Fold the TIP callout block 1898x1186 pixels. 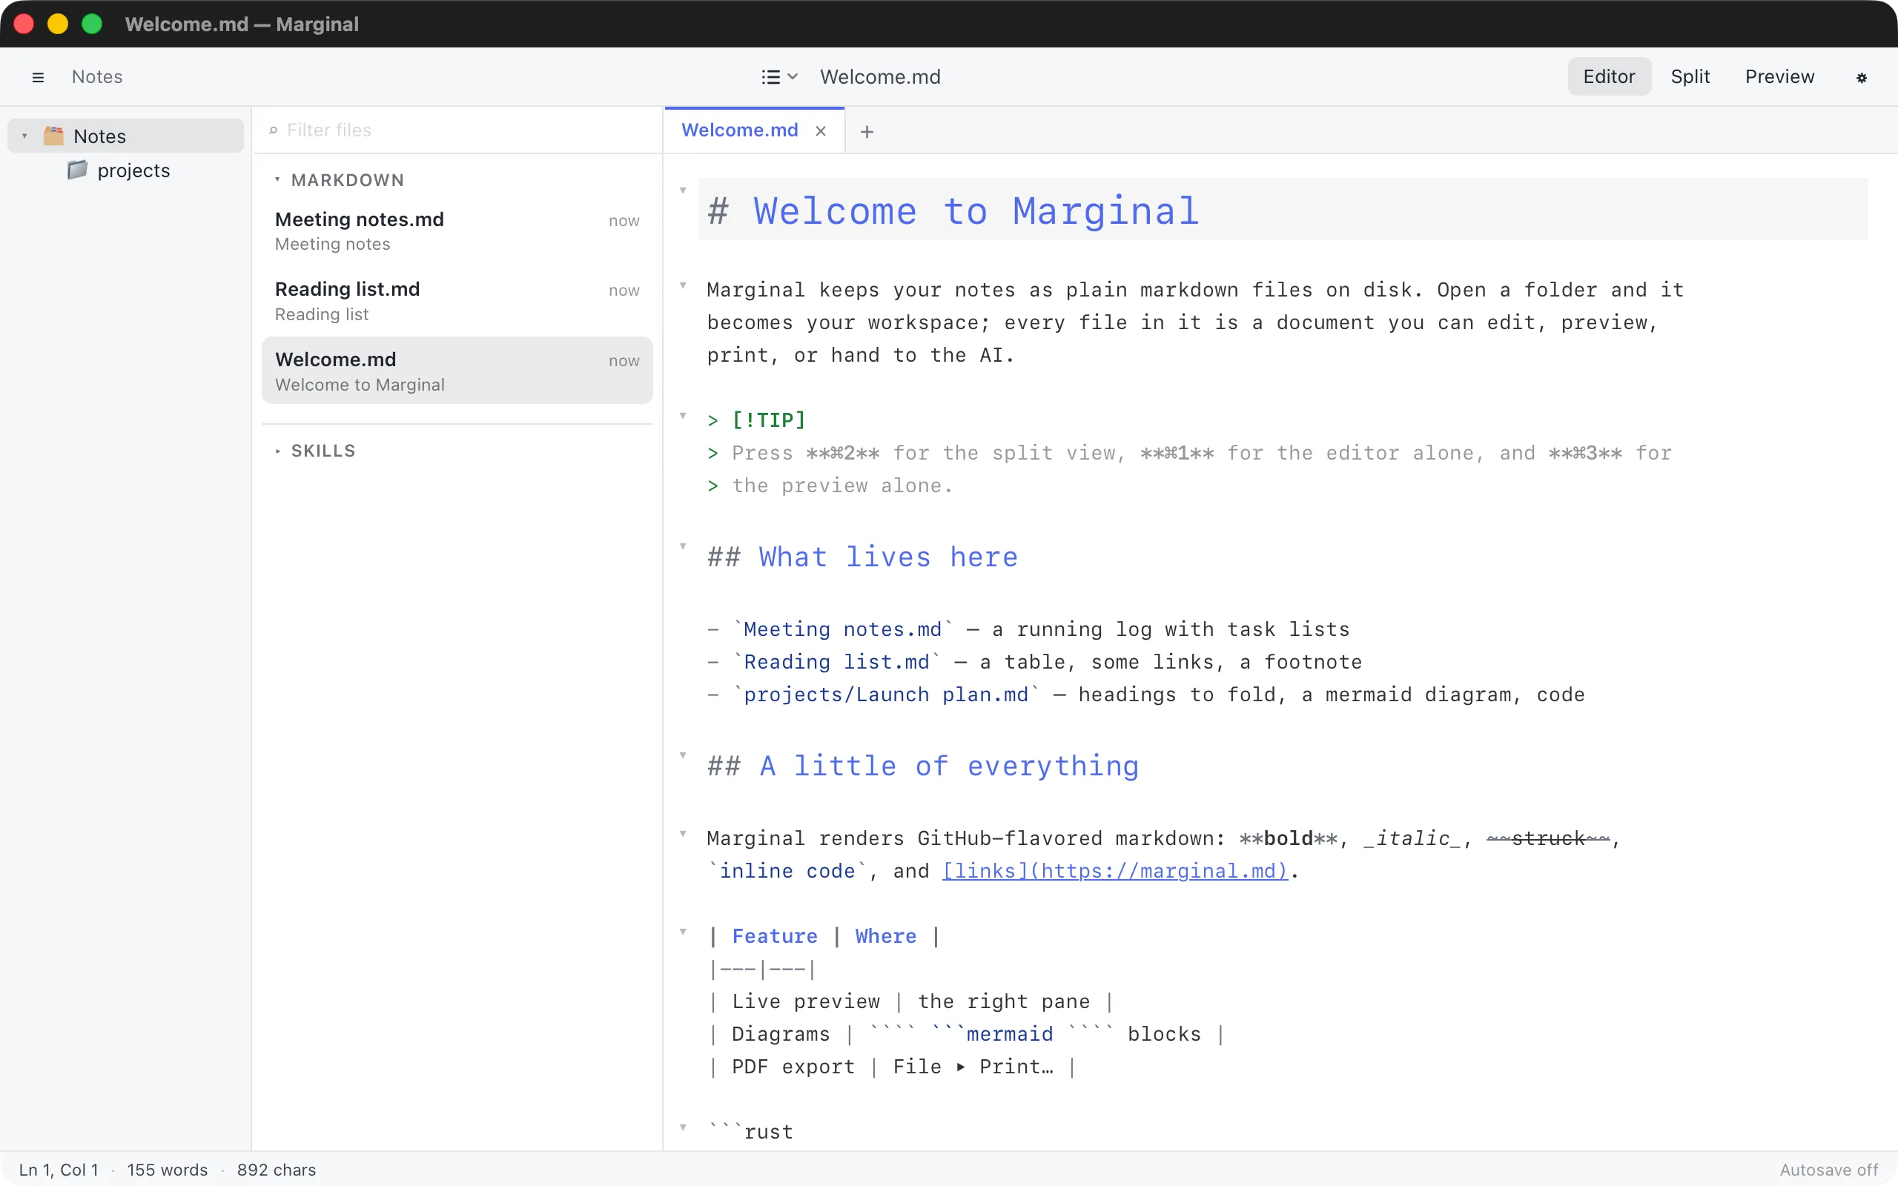point(683,416)
